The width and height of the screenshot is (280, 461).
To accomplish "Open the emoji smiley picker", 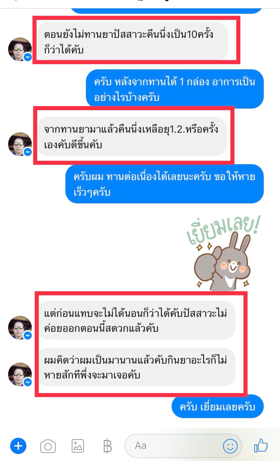I will click(x=230, y=446).
